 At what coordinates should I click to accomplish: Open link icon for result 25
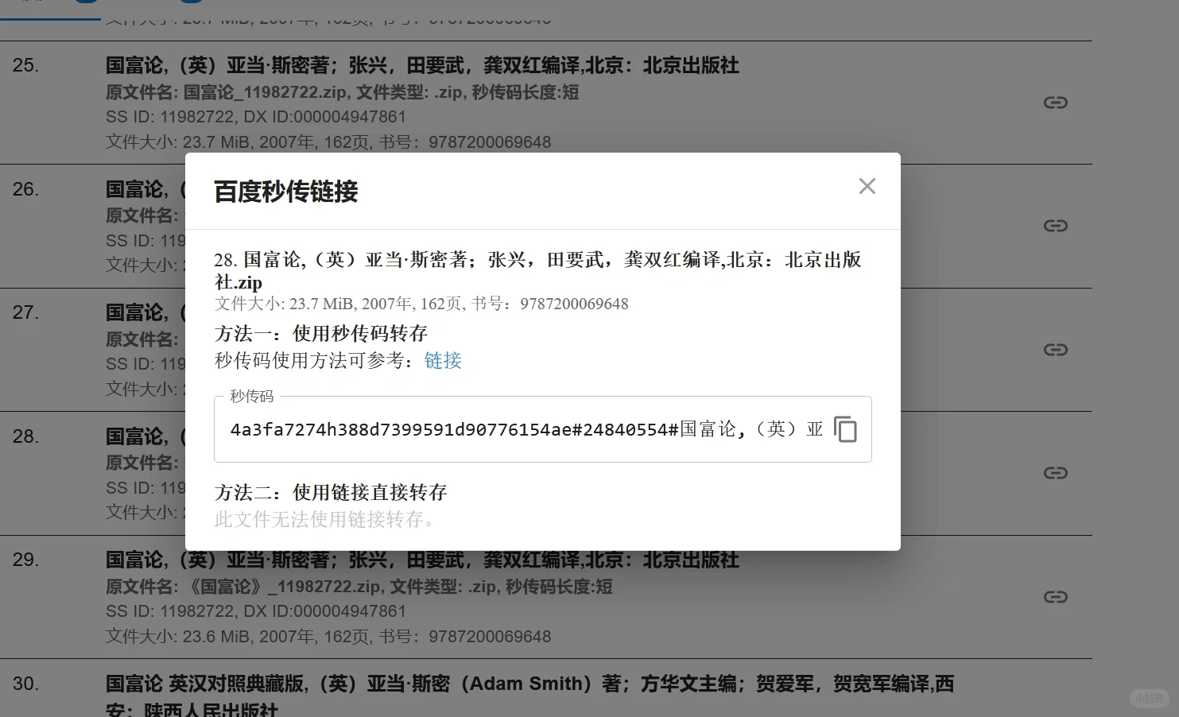(1055, 103)
